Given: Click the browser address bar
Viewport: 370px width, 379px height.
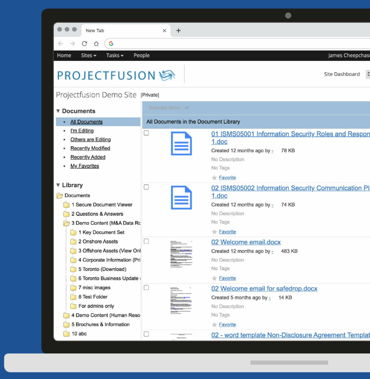Looking at the screenshot, I should [237, 44].
